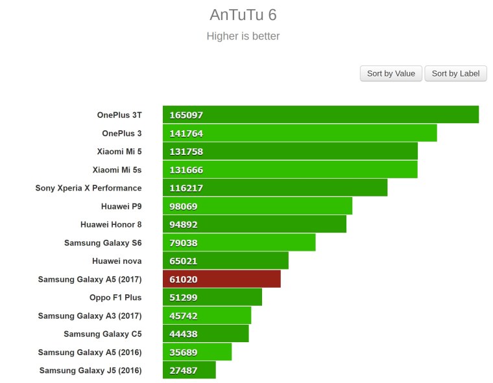Click the Samsung Galaxy A5 (2017) label
Viewport: 493px width, 383px height.
(90, 279)
